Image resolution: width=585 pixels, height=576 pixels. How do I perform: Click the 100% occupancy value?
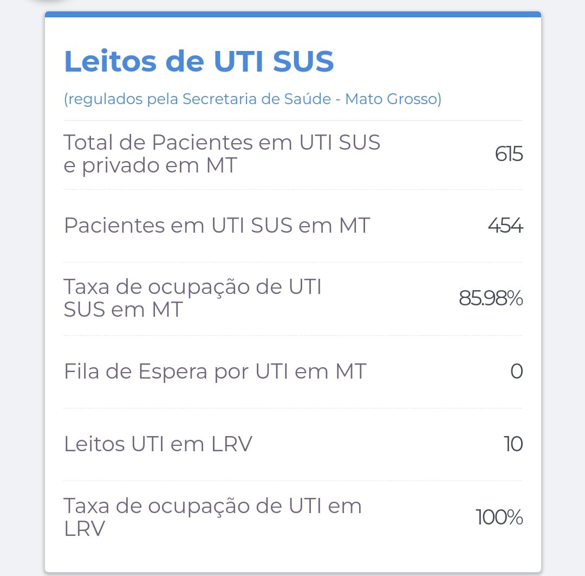(499, 517)
